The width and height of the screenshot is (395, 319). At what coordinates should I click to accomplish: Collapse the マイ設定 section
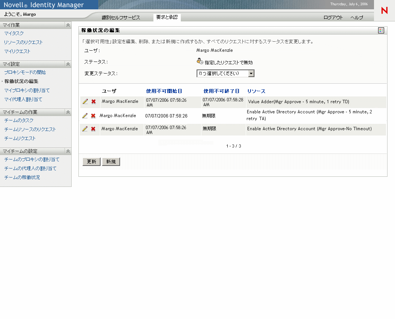click(68, 64)
